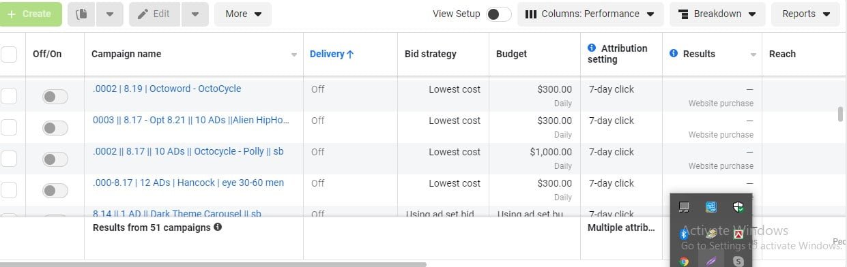Open the Campaign name column dropdown arrow
The width and height of the screenshot is (847, 267).
(x=294, y=54)
